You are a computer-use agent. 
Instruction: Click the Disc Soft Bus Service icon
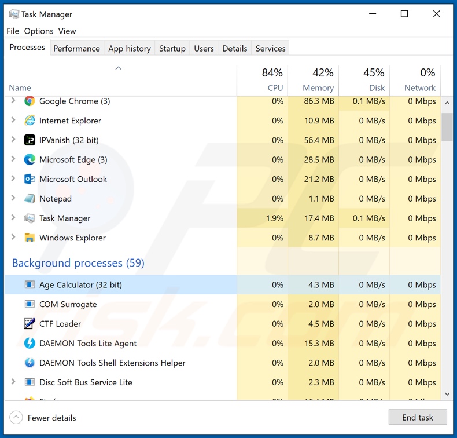[30, 382]
